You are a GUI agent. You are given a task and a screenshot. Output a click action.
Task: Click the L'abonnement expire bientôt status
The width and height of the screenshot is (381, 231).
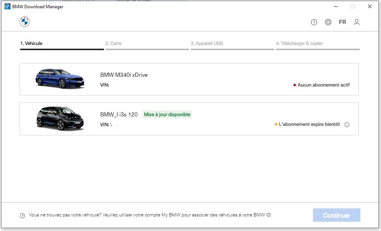pyautogui.click(x=309, y=124)
